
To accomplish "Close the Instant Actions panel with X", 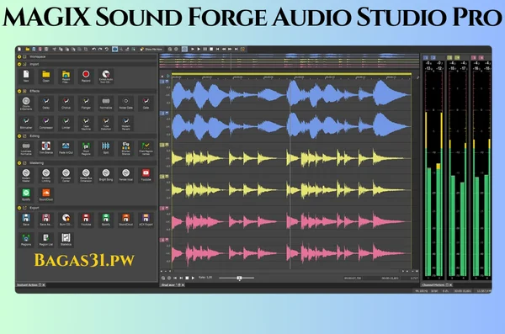I will (44, 285).
